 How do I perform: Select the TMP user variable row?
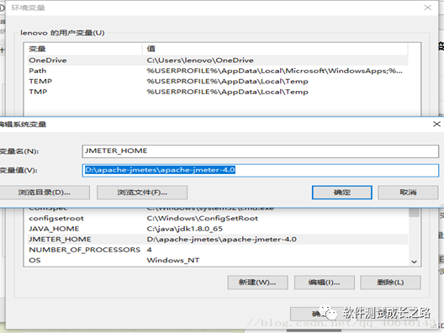pos(218,92)
